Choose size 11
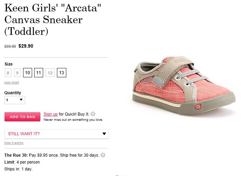 [x=39, y=73]
